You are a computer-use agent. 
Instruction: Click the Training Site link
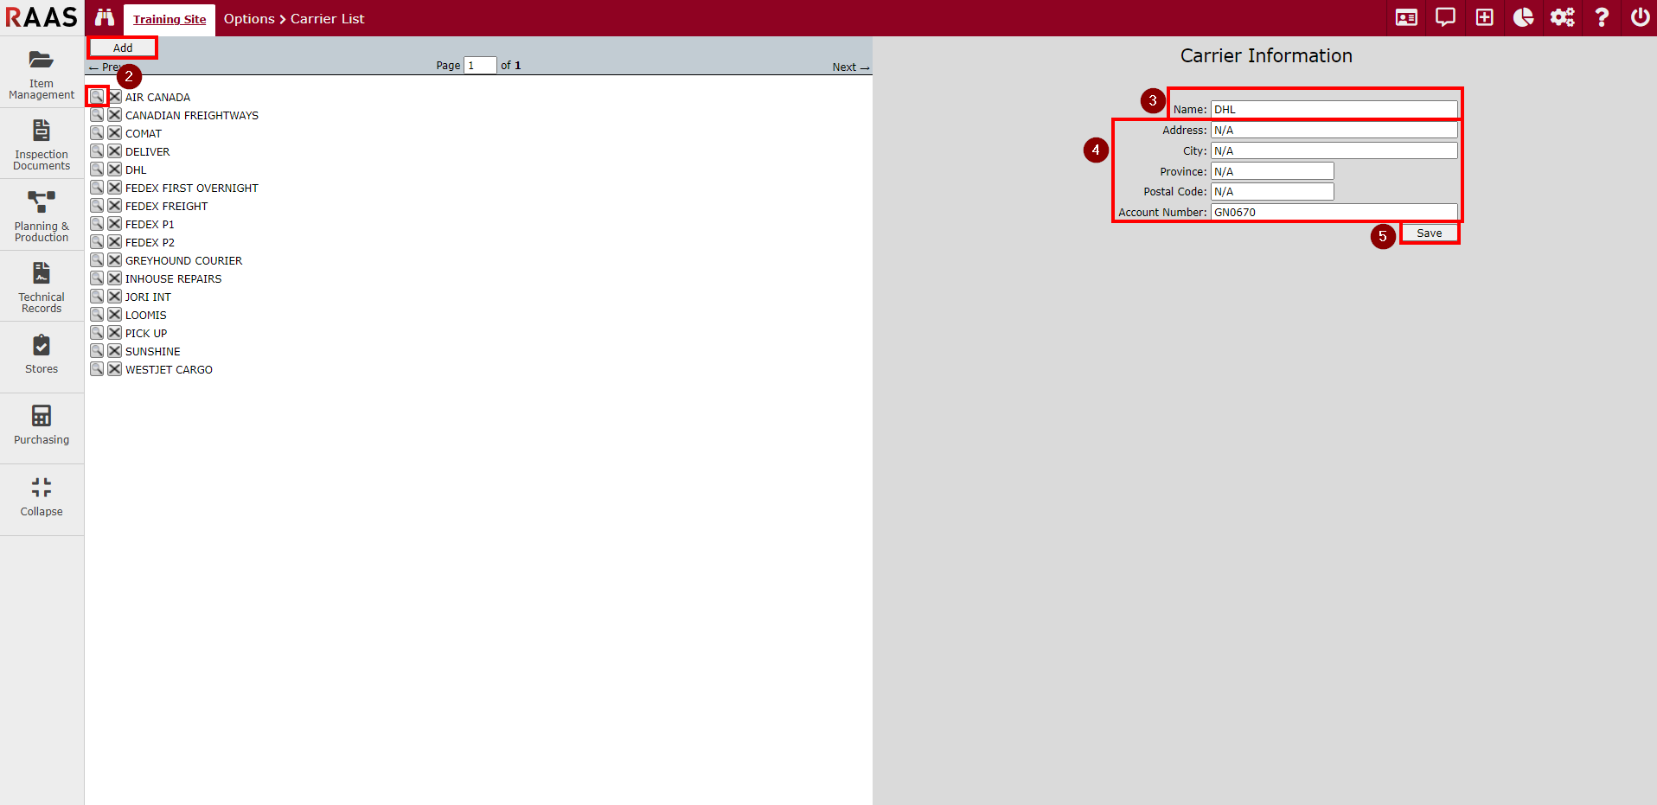click(170, 19)
